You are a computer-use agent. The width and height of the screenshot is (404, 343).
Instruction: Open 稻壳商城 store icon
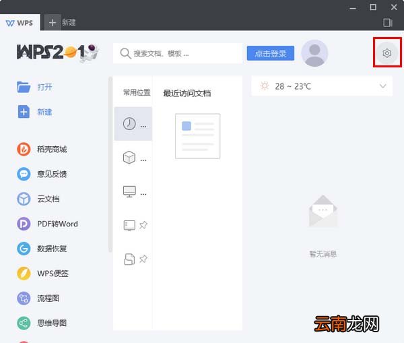(x=24, y=149)
